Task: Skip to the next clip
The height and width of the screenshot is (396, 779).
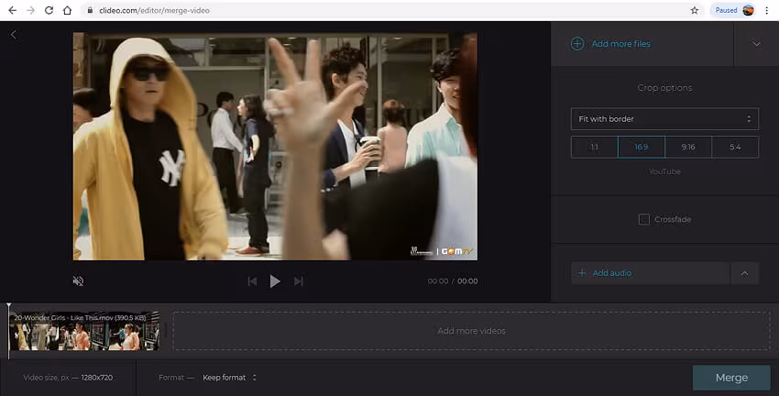Action: (298, 281)
